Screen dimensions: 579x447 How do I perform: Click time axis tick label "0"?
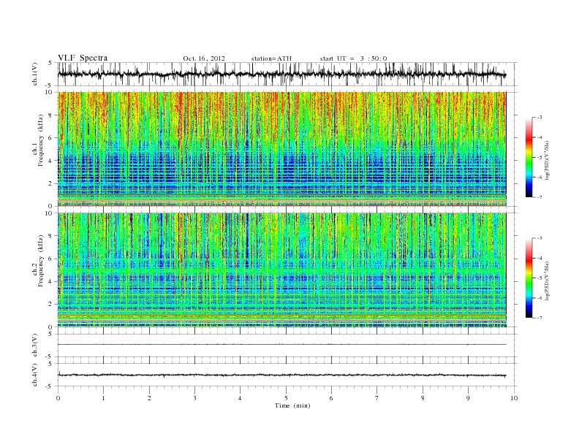[x=58, y=398]
